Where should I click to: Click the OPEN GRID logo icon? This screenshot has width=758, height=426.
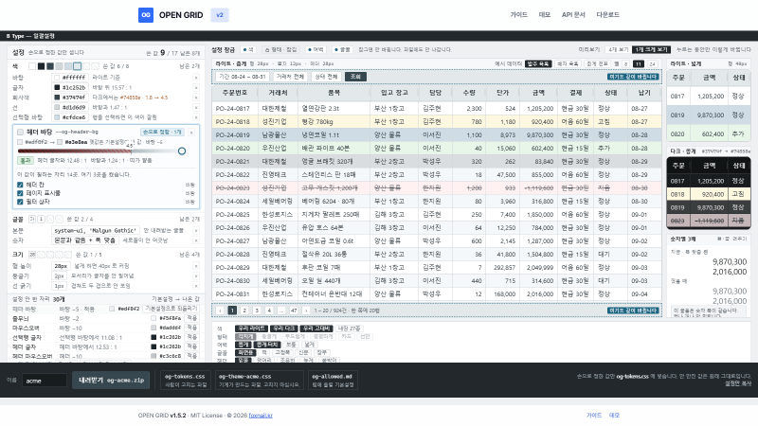tap(146, 15)
